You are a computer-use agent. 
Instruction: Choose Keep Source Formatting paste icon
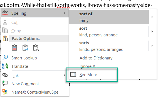tap(14, 47)
